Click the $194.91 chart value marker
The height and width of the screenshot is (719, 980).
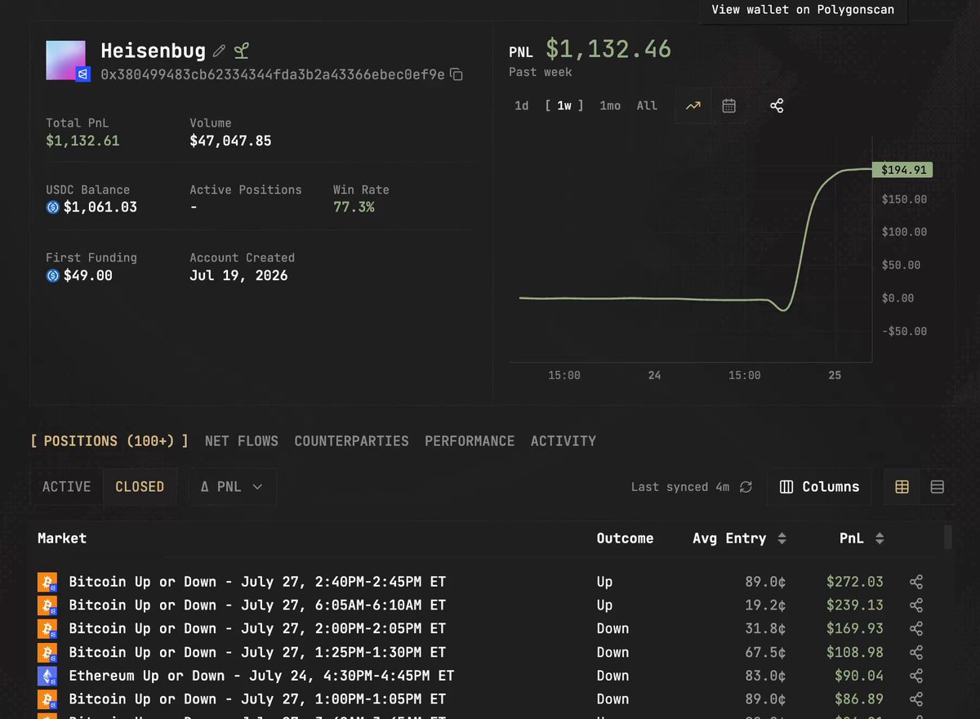click(902, 170)
